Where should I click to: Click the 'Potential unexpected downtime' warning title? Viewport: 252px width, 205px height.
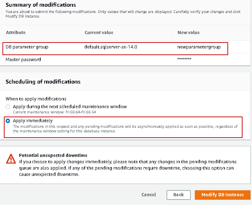[x=53, y=155]
